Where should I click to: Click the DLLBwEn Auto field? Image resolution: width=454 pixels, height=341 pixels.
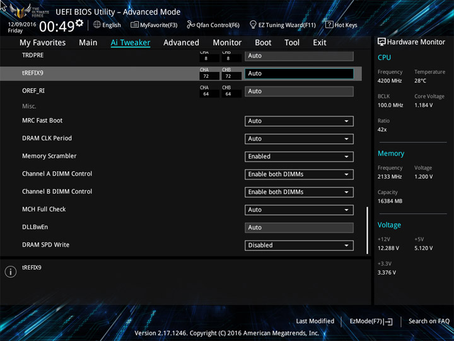pyautogui.click(x=299, y=227)
